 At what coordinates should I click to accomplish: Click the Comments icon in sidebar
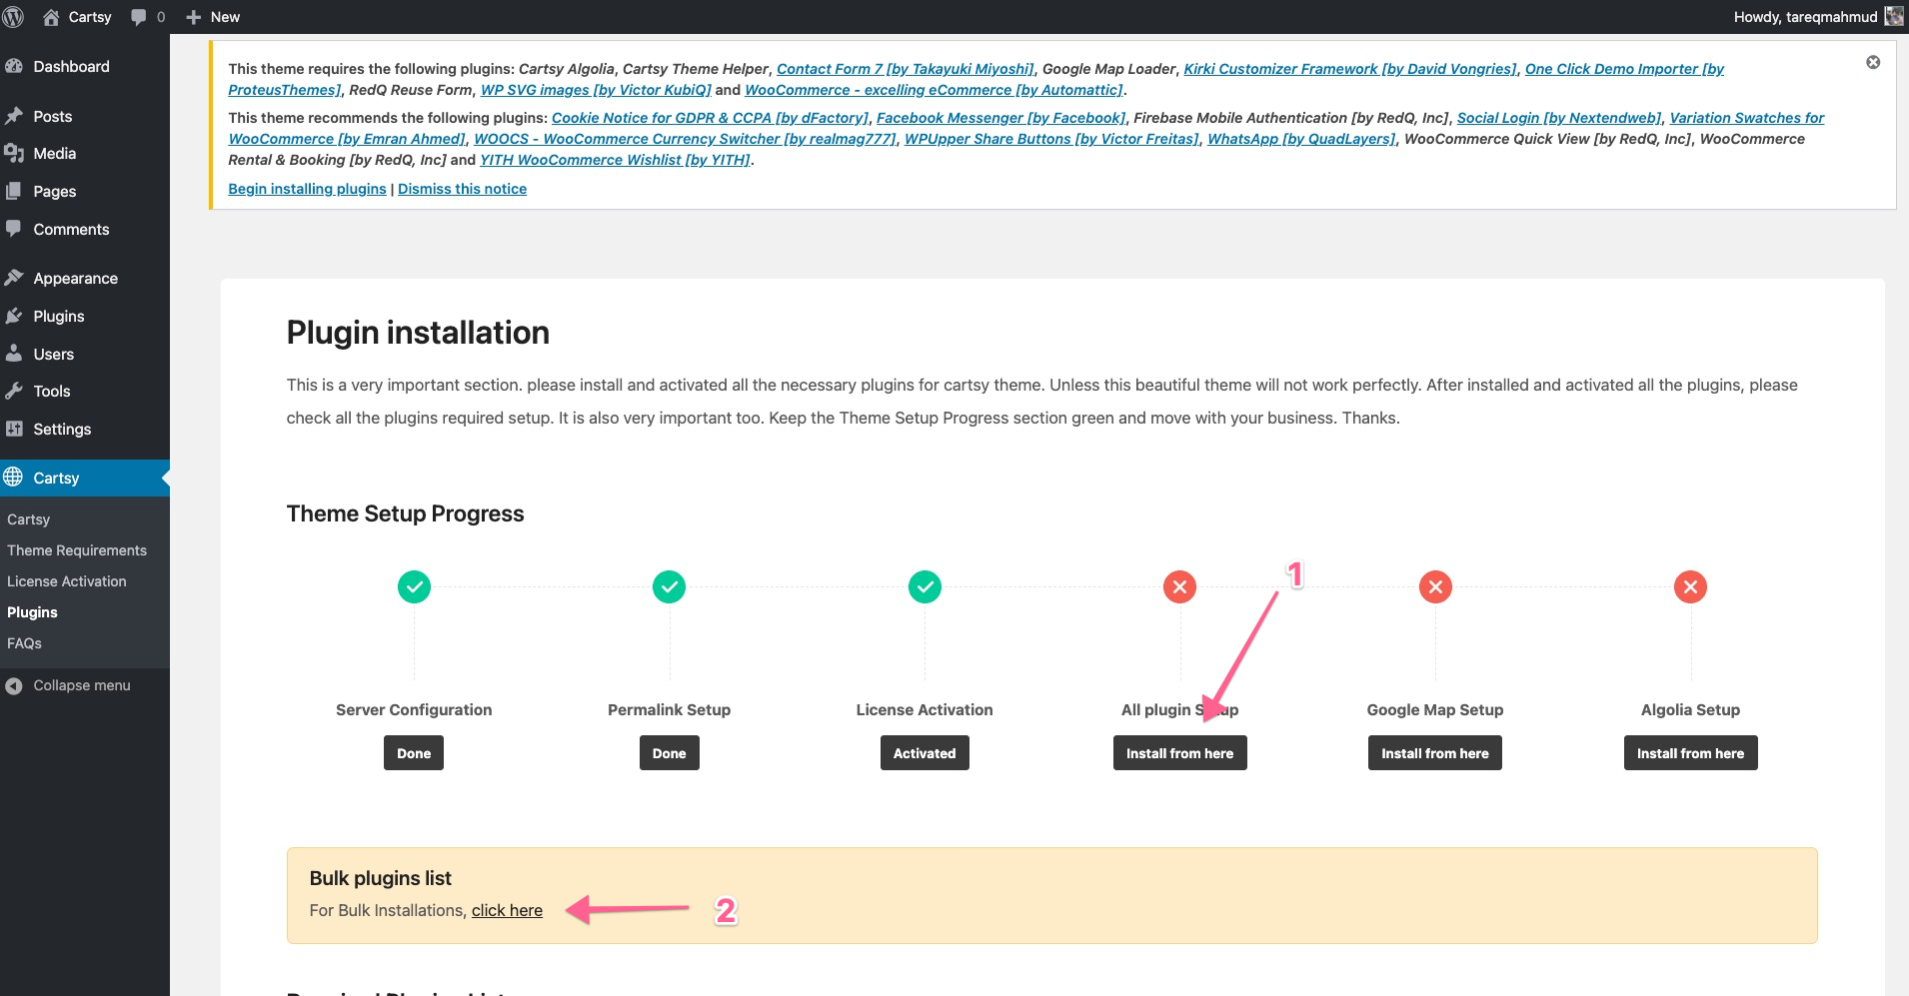[14, 229]
